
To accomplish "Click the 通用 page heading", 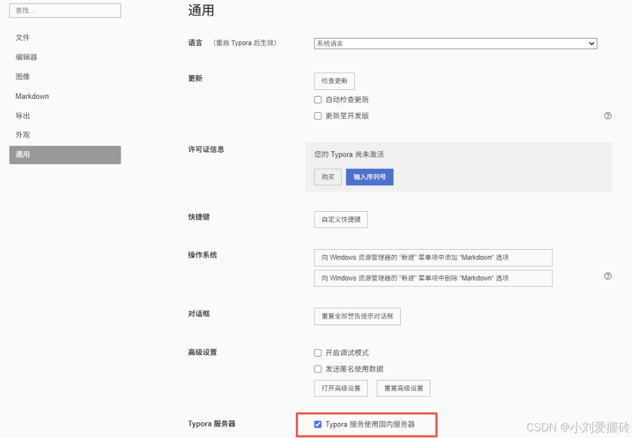I will pyautogui.click(x=201, y=10).
